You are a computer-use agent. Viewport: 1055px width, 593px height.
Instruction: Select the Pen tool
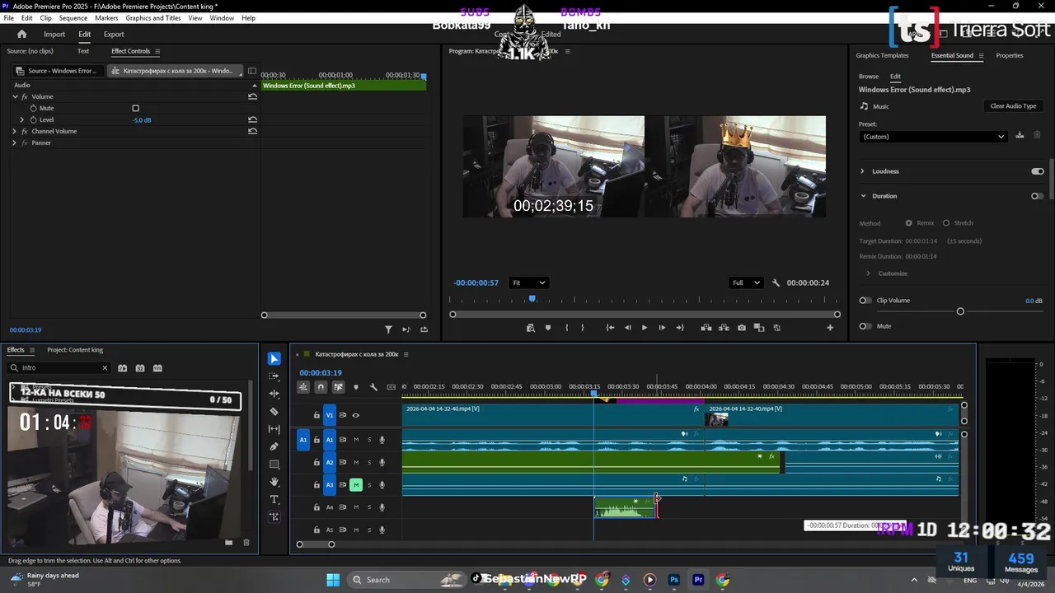(274, 446)
